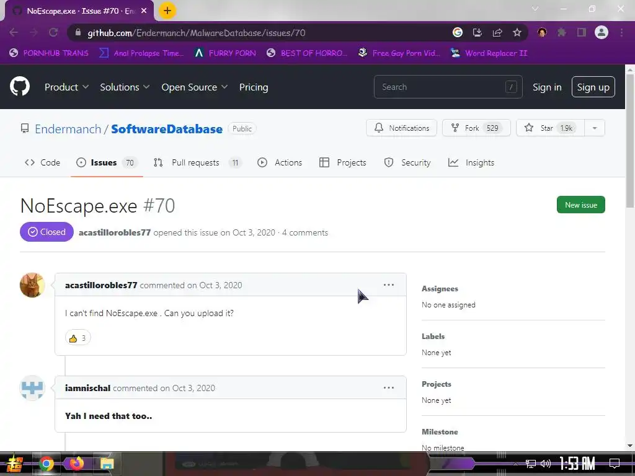Click the Sign up button
This screenshot has height=476, width=635.
[x=593, y=87]
